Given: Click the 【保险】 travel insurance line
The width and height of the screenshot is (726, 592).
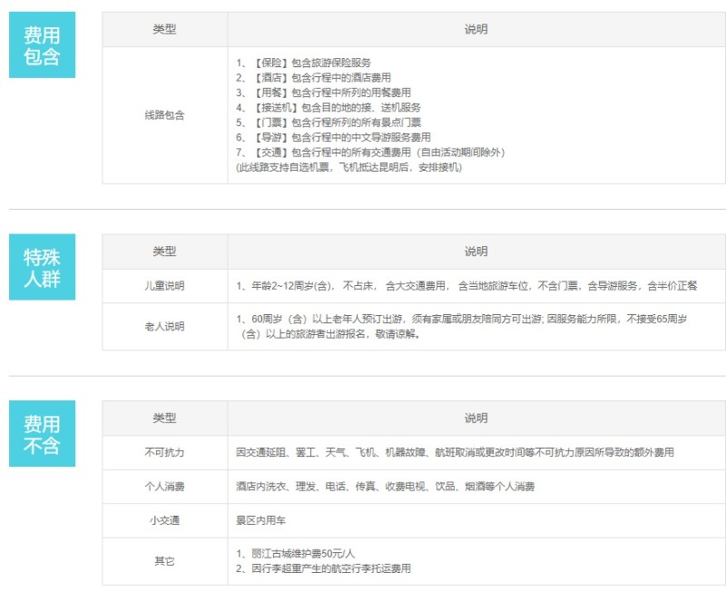Looking at the screenshot, I should 303,63.
